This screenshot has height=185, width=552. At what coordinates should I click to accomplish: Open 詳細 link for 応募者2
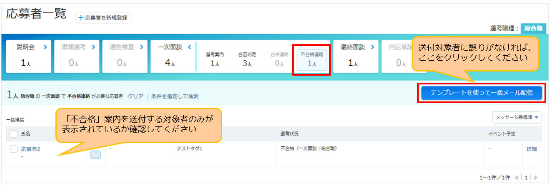pyautogui.click(x=532, y=149)
